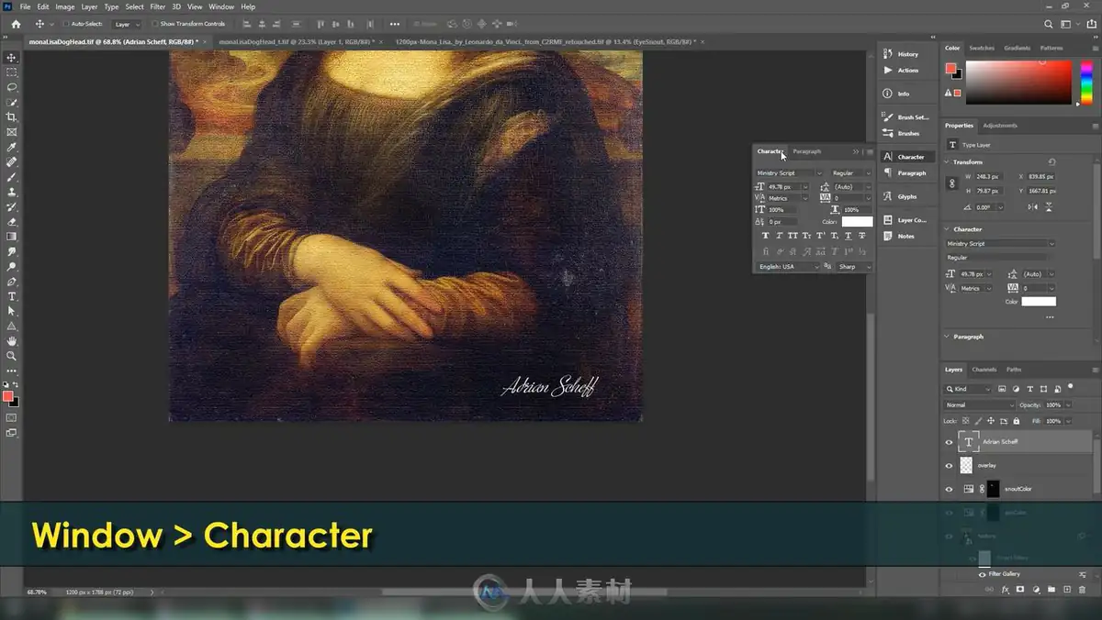The height and width of the screenshot is (620, 1102).
Task: Open the search icon at top right
Action: pos(1049,24)
